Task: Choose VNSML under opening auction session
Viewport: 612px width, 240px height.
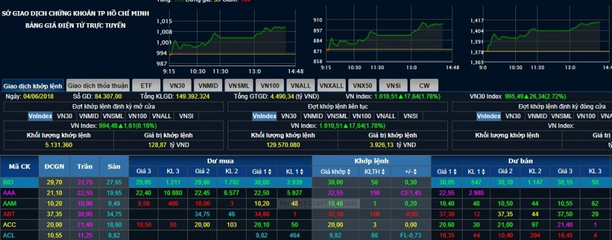Action: click(x=113, y=116)
